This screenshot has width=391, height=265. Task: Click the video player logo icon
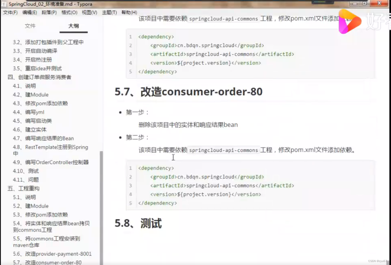tap(350, 22)
